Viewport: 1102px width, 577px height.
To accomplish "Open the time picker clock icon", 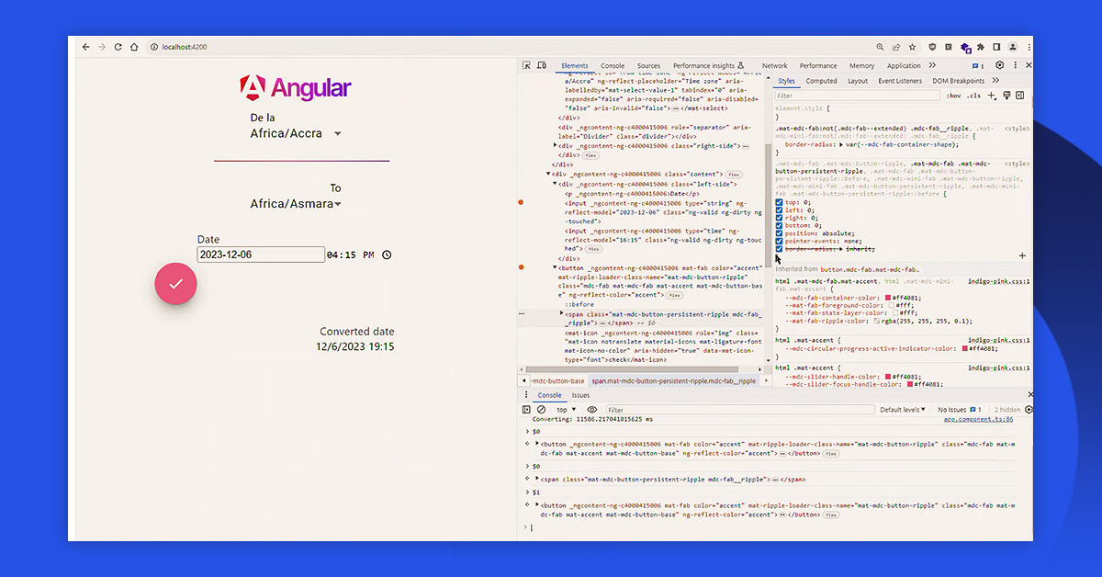I will [387, 255].
